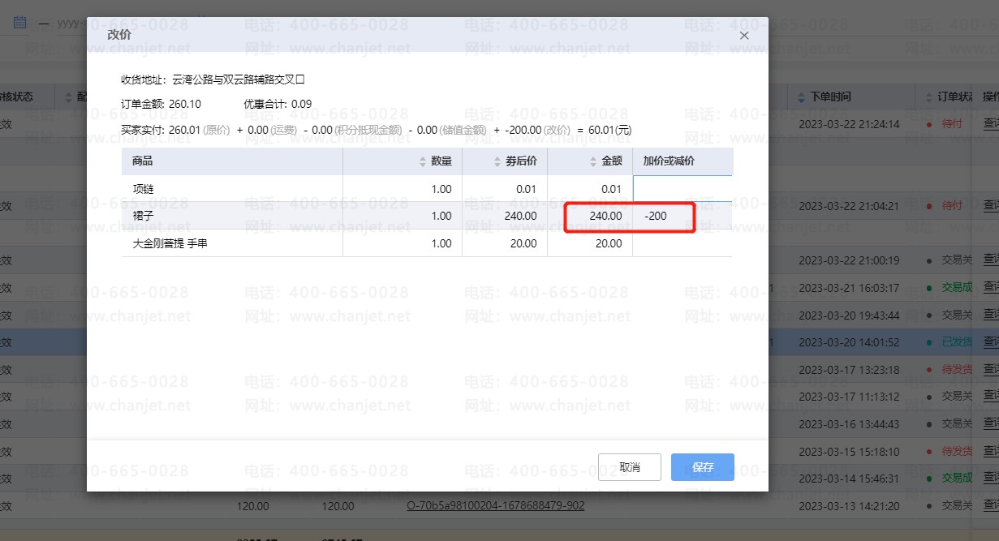Click the 改价 dialog title
999x541 pixels.
click(x=119, y=35)
